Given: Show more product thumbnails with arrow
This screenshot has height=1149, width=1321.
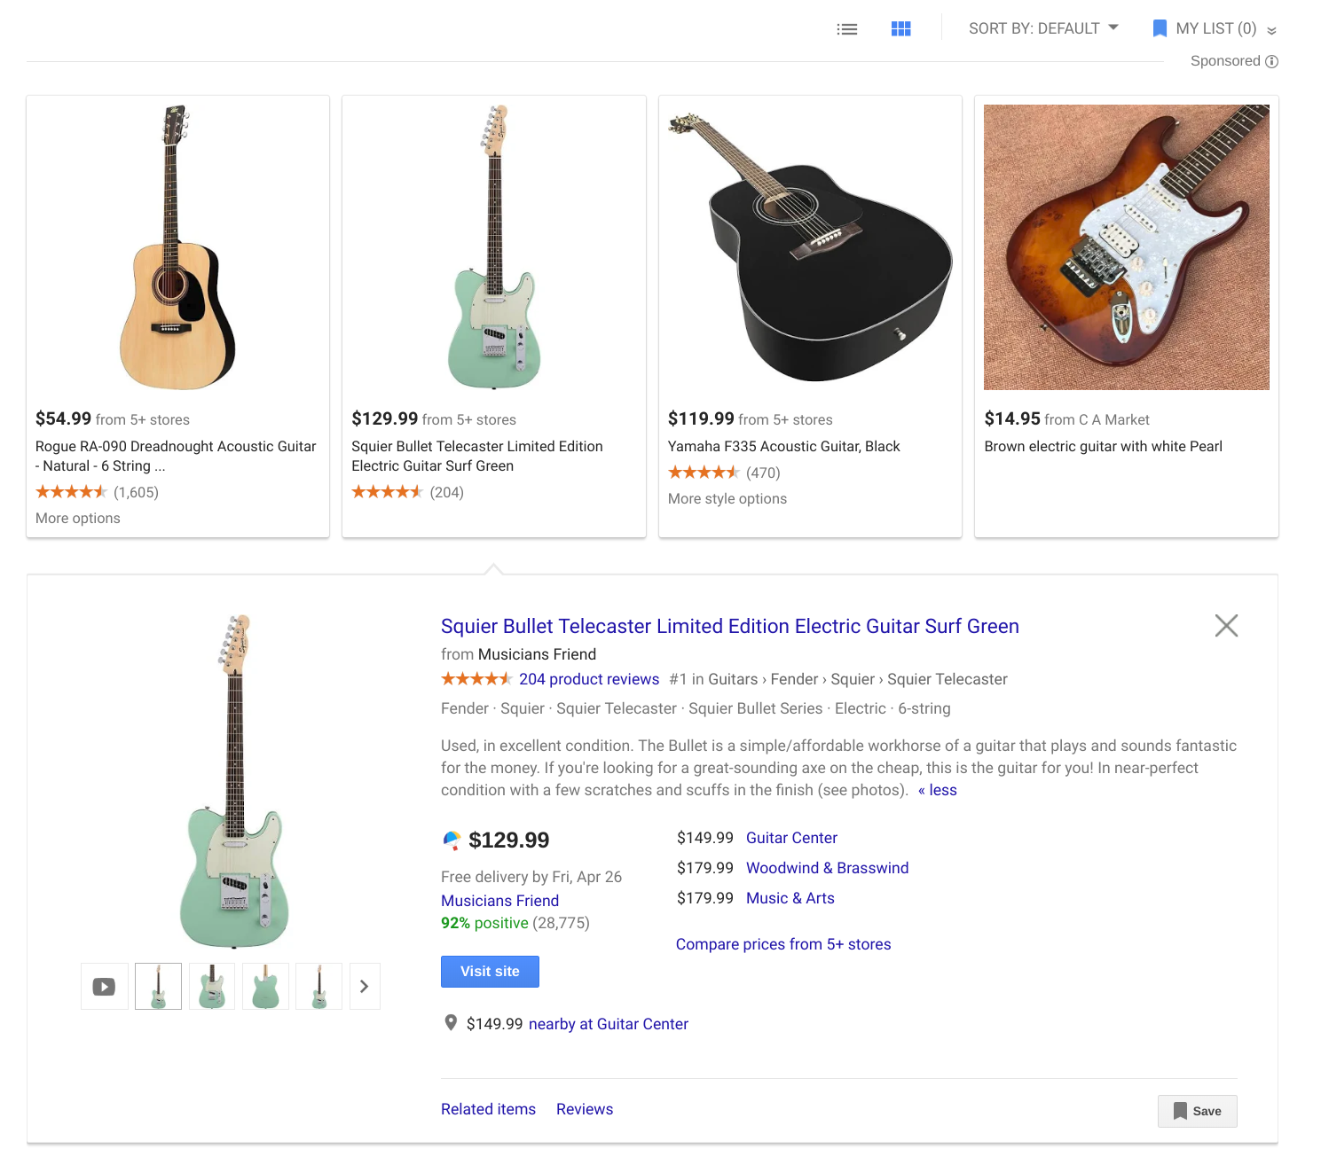Looking at the screenshot, I should coord(365,986).
